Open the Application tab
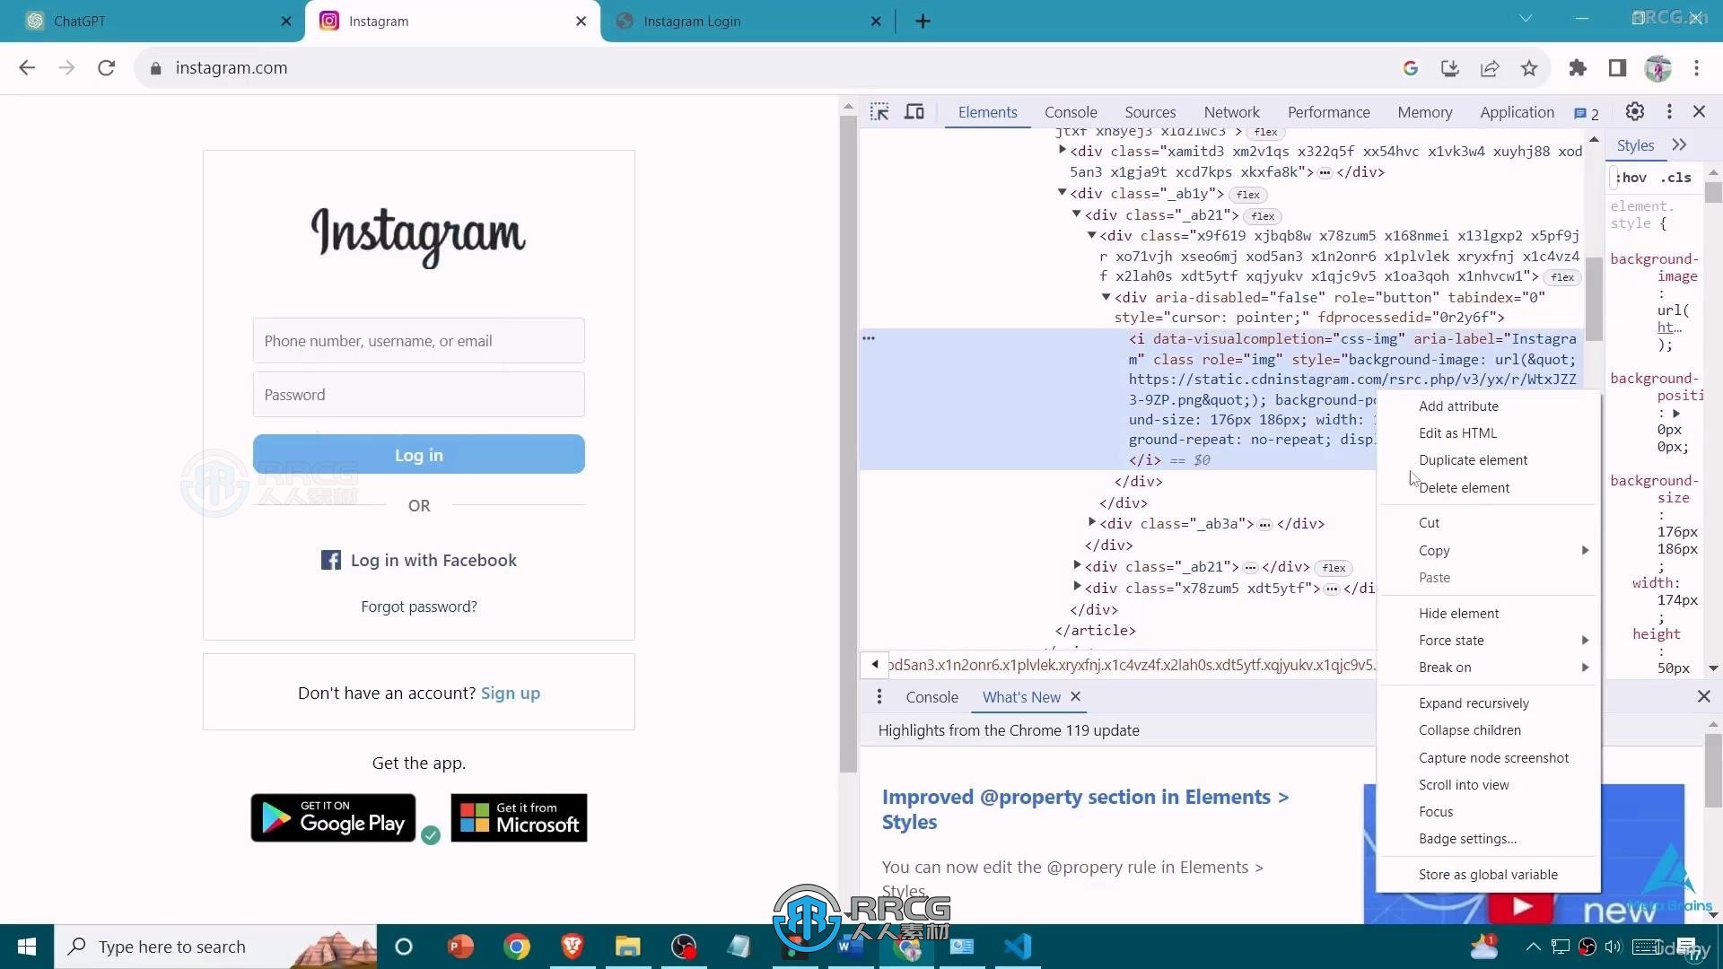This screenshot has width=1723, height=969. point(1517,112)
